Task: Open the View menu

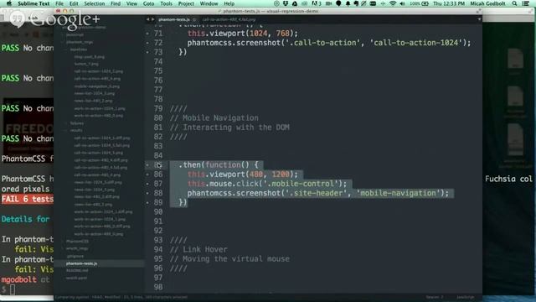Action: 131,3
